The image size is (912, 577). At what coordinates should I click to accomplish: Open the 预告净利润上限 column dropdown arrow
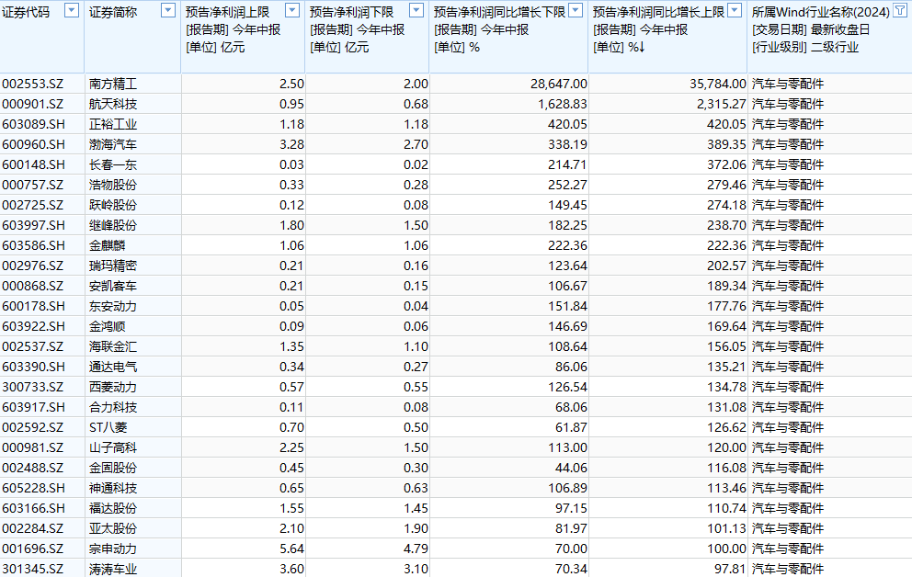[x=291, y=11]
